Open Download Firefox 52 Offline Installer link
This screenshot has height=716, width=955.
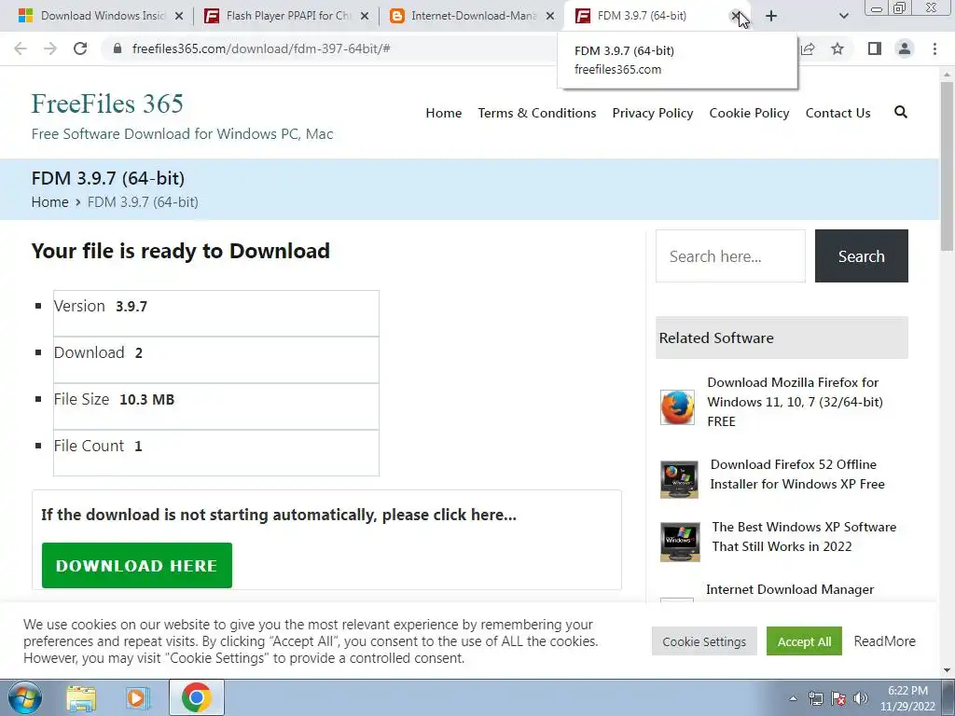point(797,475)
